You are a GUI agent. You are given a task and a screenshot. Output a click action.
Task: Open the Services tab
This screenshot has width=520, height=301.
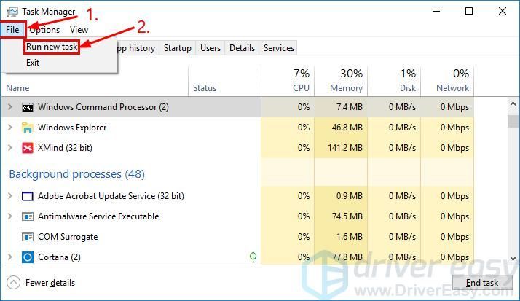tap(278, 48)
